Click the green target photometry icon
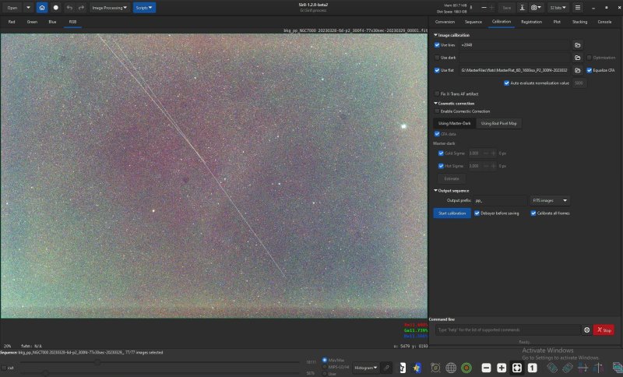This screenshot has height=377, width=623. [x=466, y=368]
